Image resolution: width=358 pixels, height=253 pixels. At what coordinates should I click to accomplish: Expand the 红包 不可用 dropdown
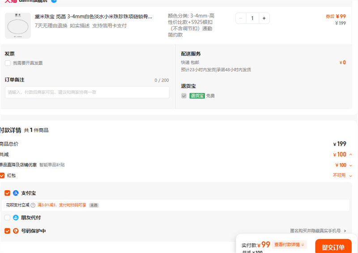pos(350,175)
